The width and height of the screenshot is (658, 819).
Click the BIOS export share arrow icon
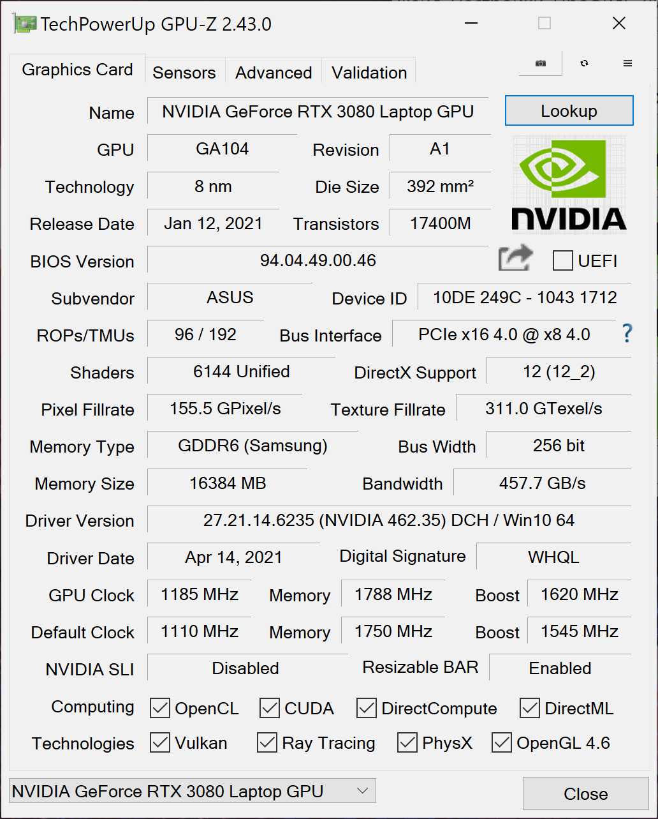[x=515, y=258]
